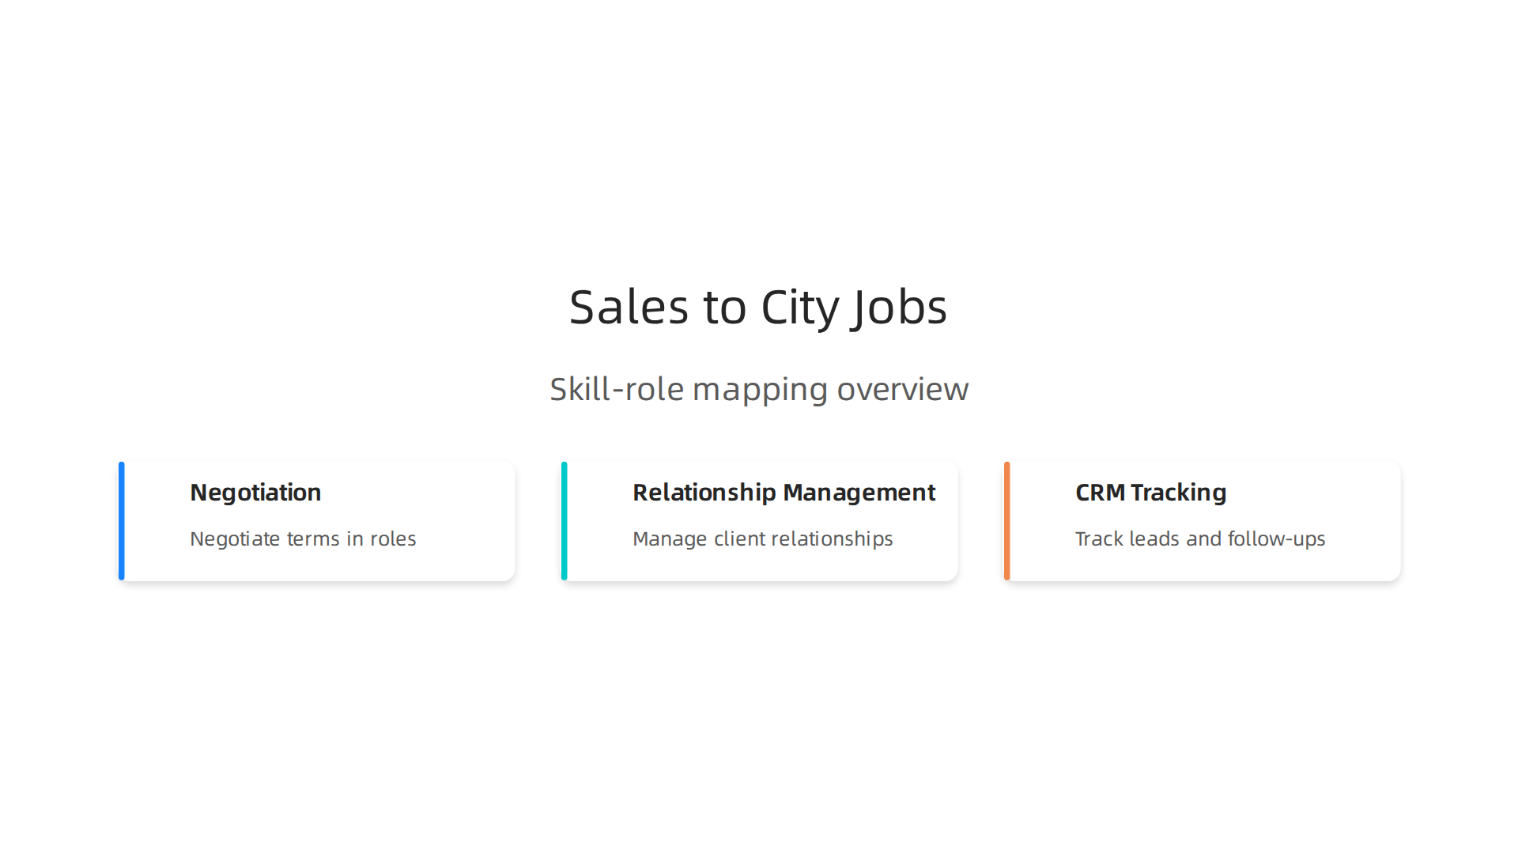Open the CRM Tracking card heading
The height and width of the screenshot is (854, 1518).
(x=1150, y=493)
